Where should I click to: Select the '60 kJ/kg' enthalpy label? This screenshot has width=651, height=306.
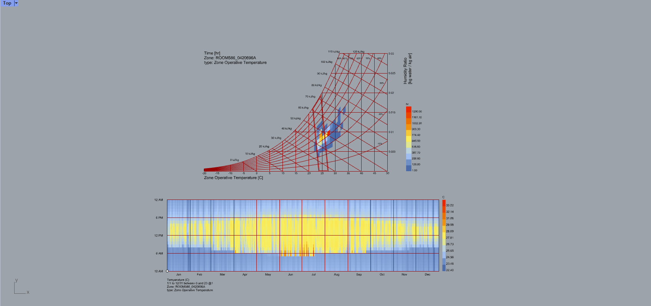click(x=303, y=108)
